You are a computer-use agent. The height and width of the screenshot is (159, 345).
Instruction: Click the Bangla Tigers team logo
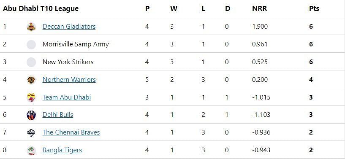tap(31, 151)
